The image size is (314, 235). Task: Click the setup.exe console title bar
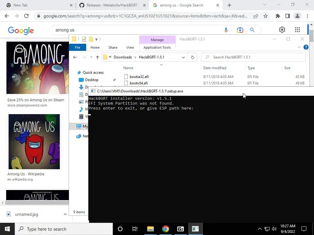[x=201, y=91]
